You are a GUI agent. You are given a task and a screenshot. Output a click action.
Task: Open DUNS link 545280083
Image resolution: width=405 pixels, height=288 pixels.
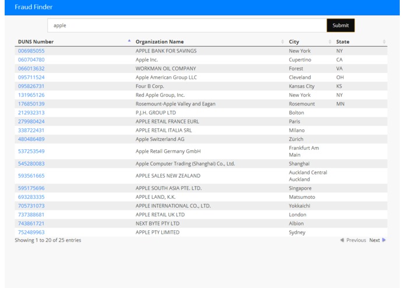click(31, 163)
